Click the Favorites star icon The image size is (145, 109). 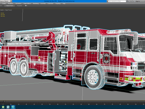click(132, 1)
